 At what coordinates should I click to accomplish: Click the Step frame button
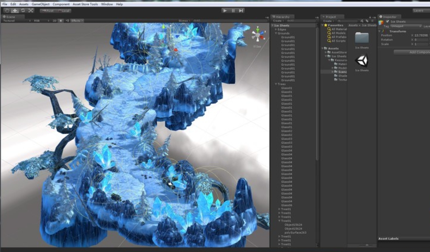241,11
